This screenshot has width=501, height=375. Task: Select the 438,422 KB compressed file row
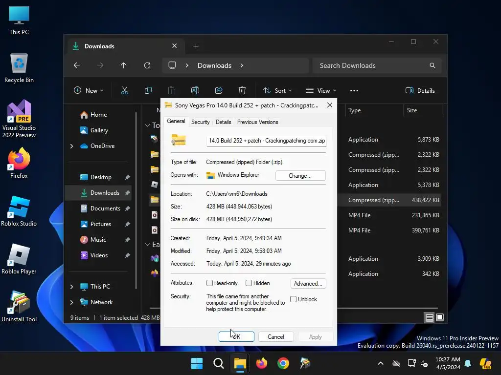(x=389, y=200)
